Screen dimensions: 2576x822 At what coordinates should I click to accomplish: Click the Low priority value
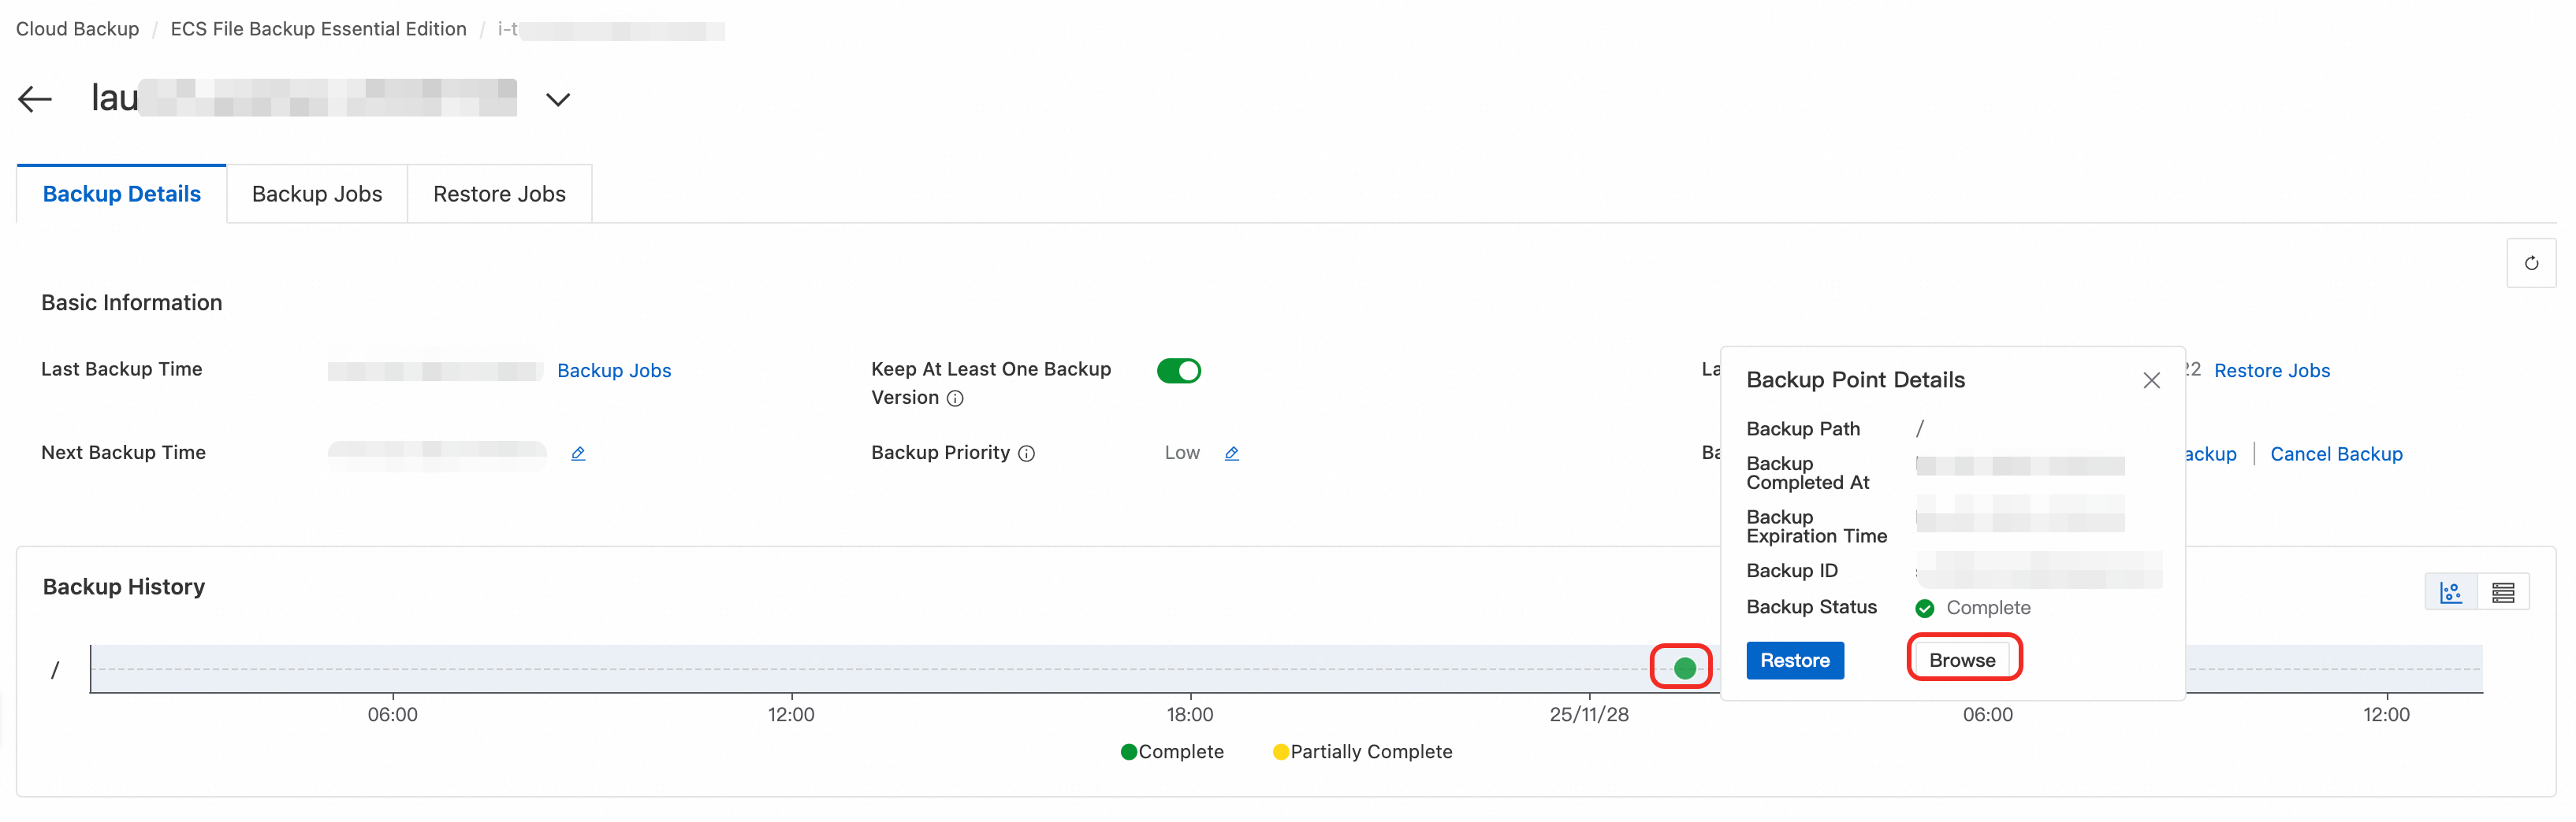[1182, 454]
